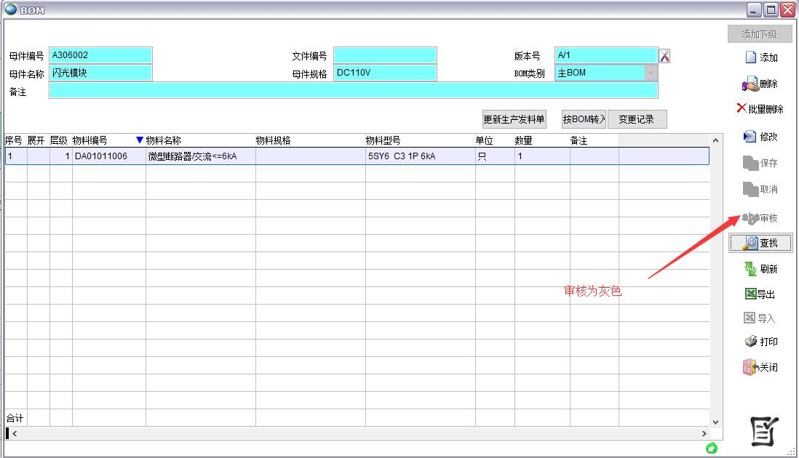The height and width of the screenshot is (458, 799).
Task: Click the 添加 (Add) icon button
Action: 760,57
